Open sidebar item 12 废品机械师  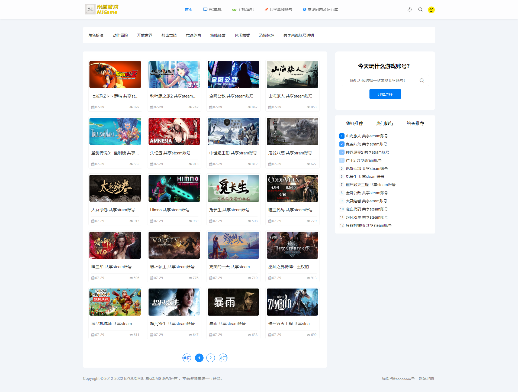click(x=369, y=225)
